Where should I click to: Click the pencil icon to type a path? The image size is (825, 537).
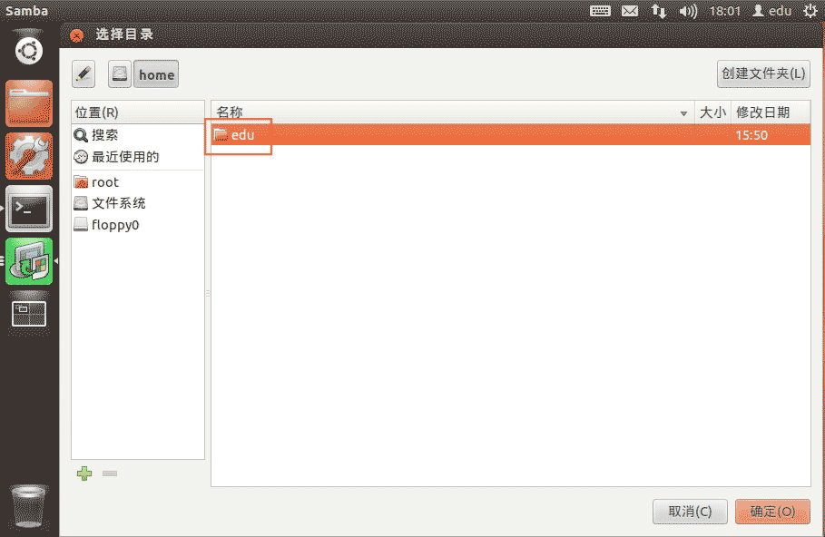[x=83, y=74]
